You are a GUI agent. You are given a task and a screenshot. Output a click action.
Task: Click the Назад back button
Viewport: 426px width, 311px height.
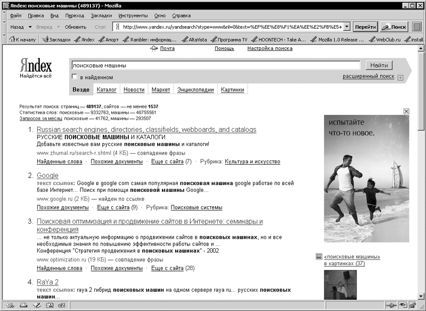coord(17,27)
